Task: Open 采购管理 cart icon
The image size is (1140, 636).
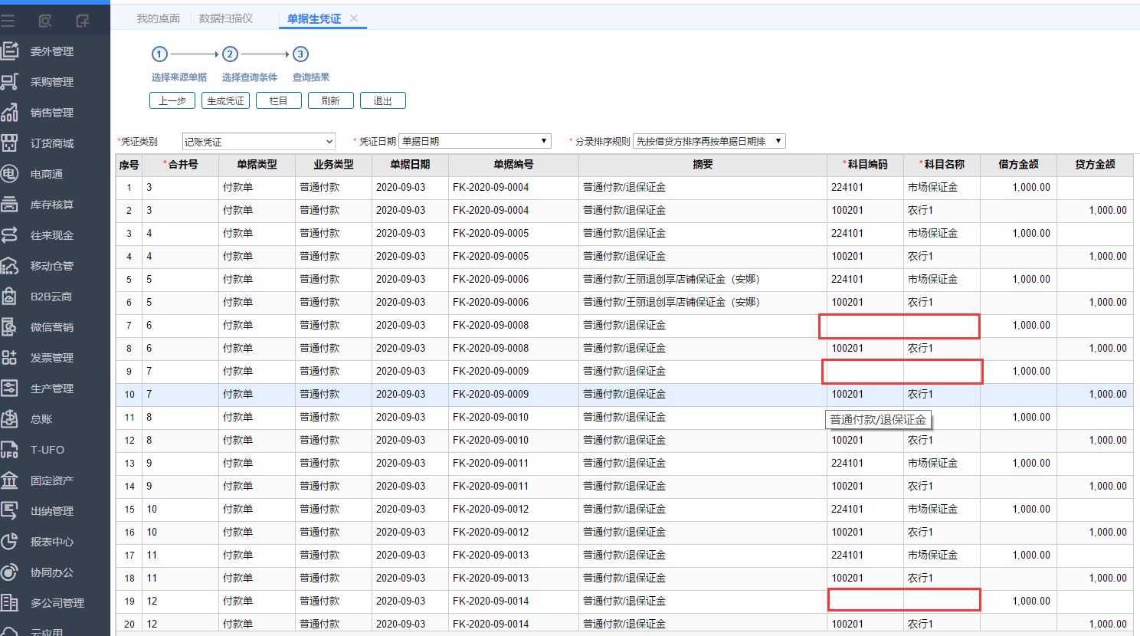Action: [x=9, y=82]
